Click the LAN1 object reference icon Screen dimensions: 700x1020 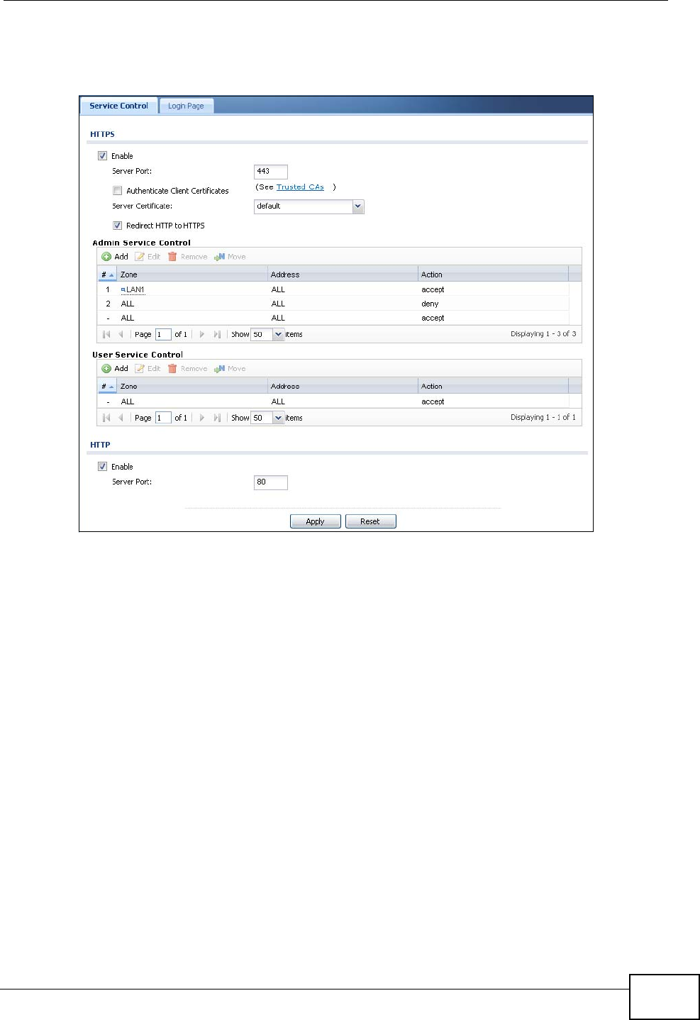(123, 289)
